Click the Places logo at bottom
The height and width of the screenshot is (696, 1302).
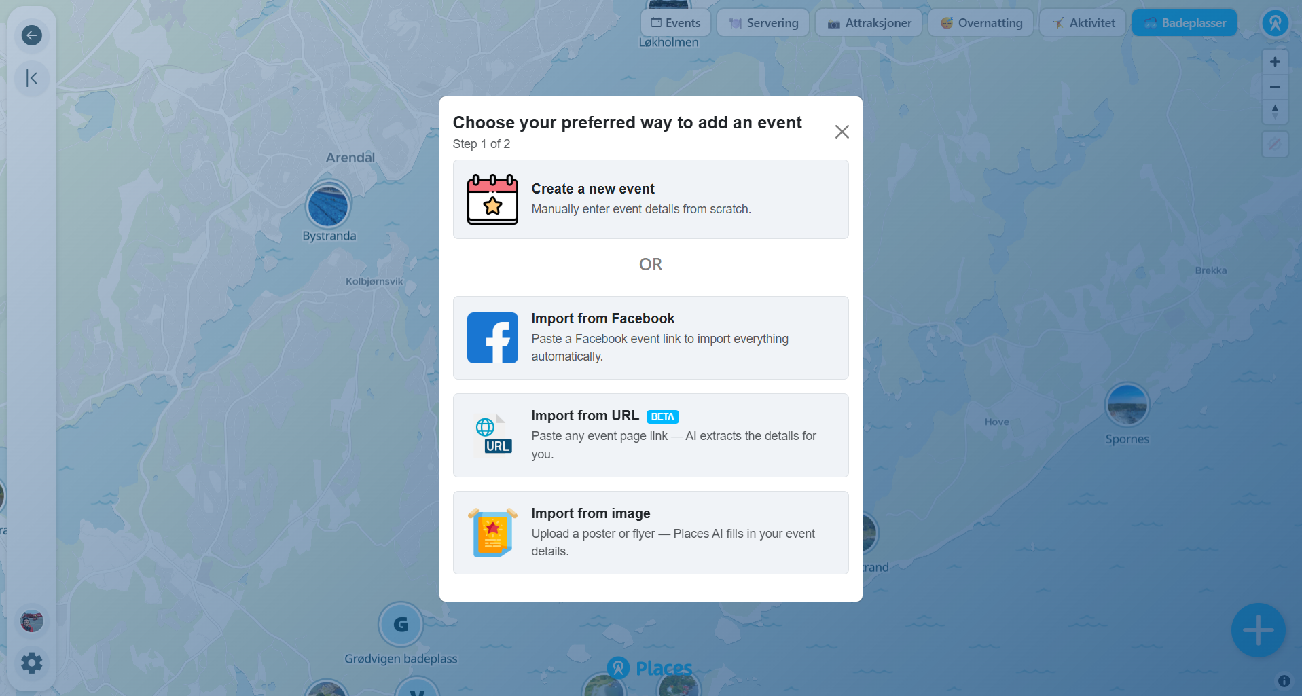pos(650,668)
